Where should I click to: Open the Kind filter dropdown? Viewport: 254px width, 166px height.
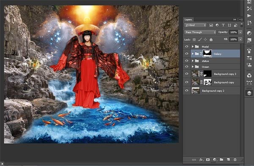(x=195, y=25)
